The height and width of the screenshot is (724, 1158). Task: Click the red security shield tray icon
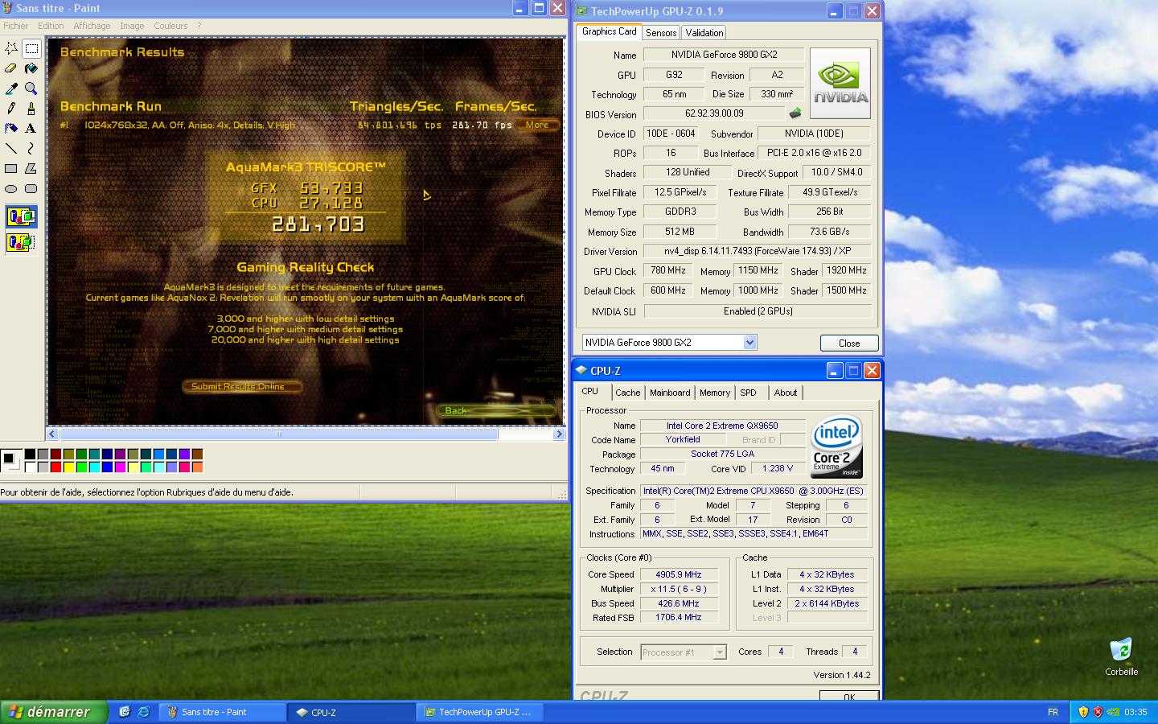pyautogui.click(x=1098, y=712)
